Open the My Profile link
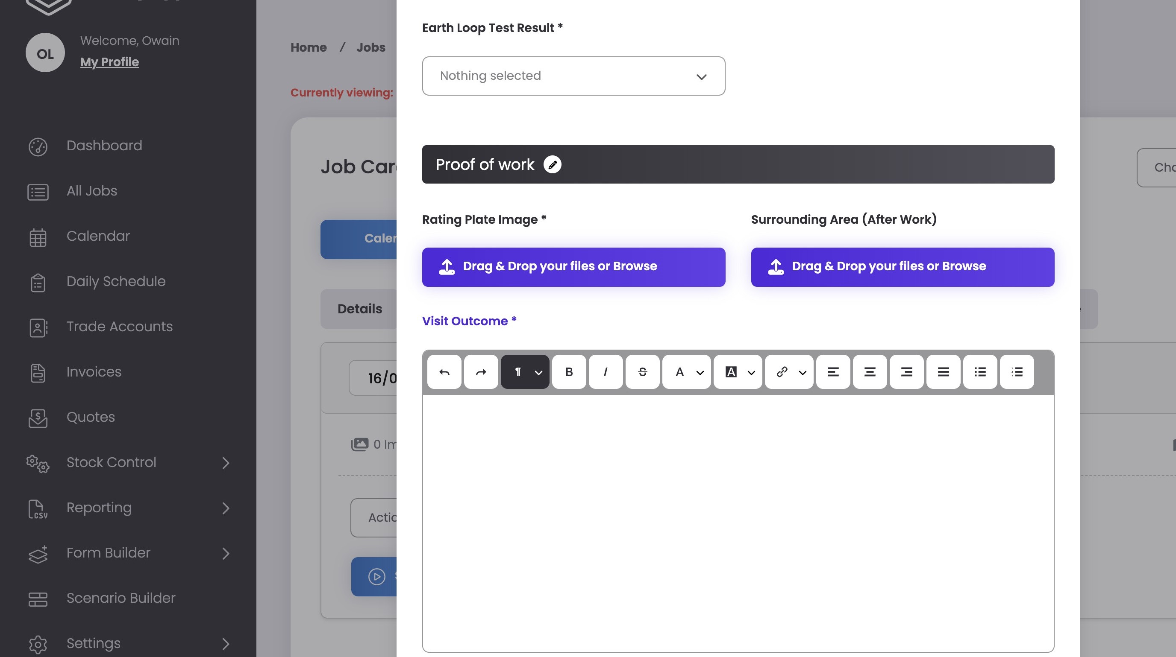 (109, 62)
